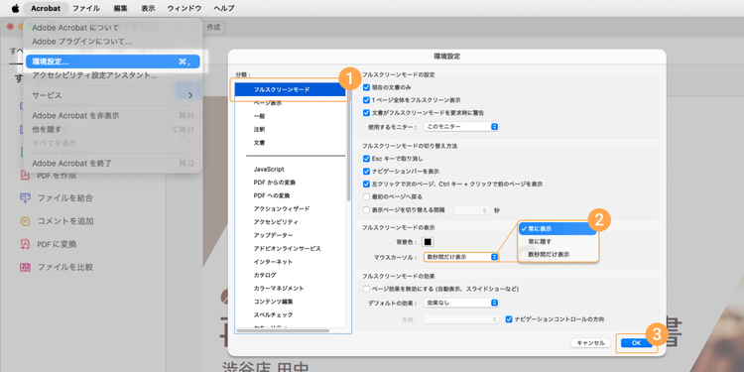744x372 pixels.
Task: Toggle Esc キーで取り消し checkbox
Action: tap(366, 159)
